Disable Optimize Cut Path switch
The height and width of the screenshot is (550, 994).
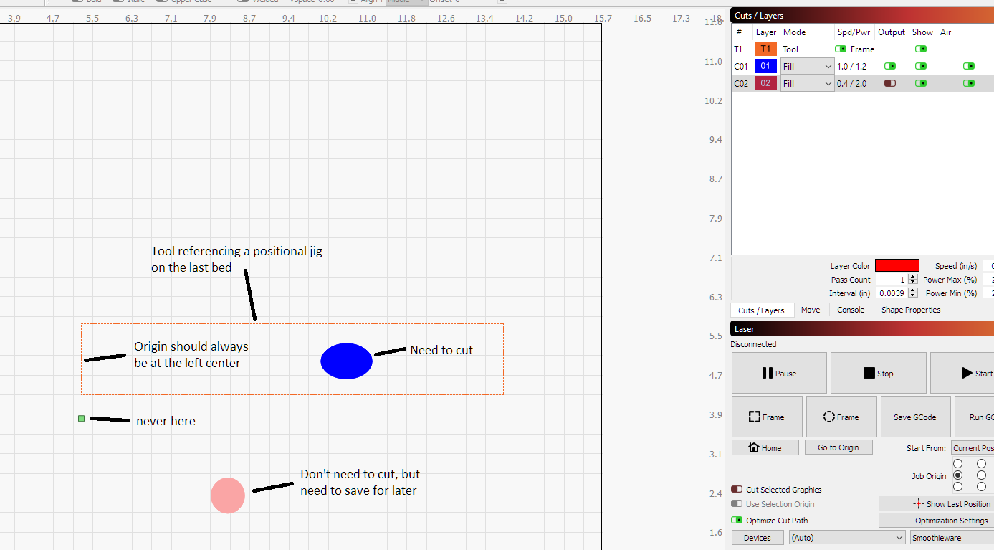click(737, 520)
